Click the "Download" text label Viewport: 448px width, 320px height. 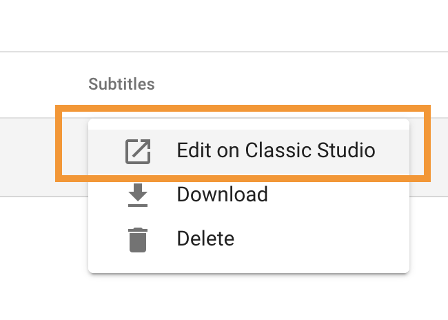pos(223,194)
